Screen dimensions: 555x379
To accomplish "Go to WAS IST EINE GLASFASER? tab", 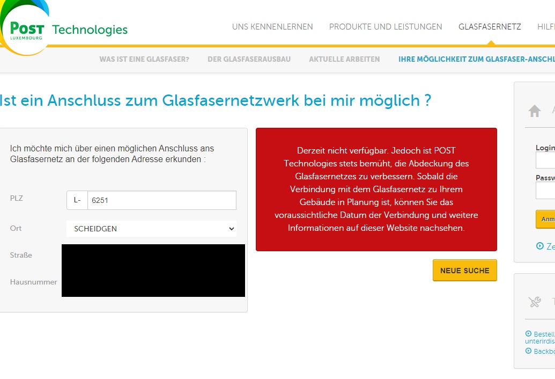I will (144, 60).
